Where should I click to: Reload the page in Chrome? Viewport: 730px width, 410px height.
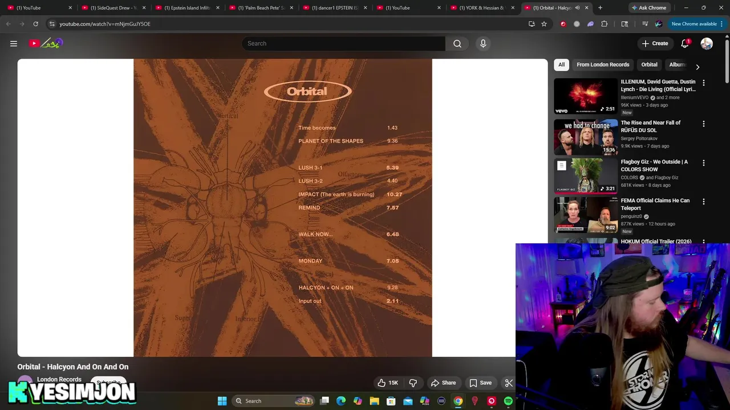click(35, 24)
